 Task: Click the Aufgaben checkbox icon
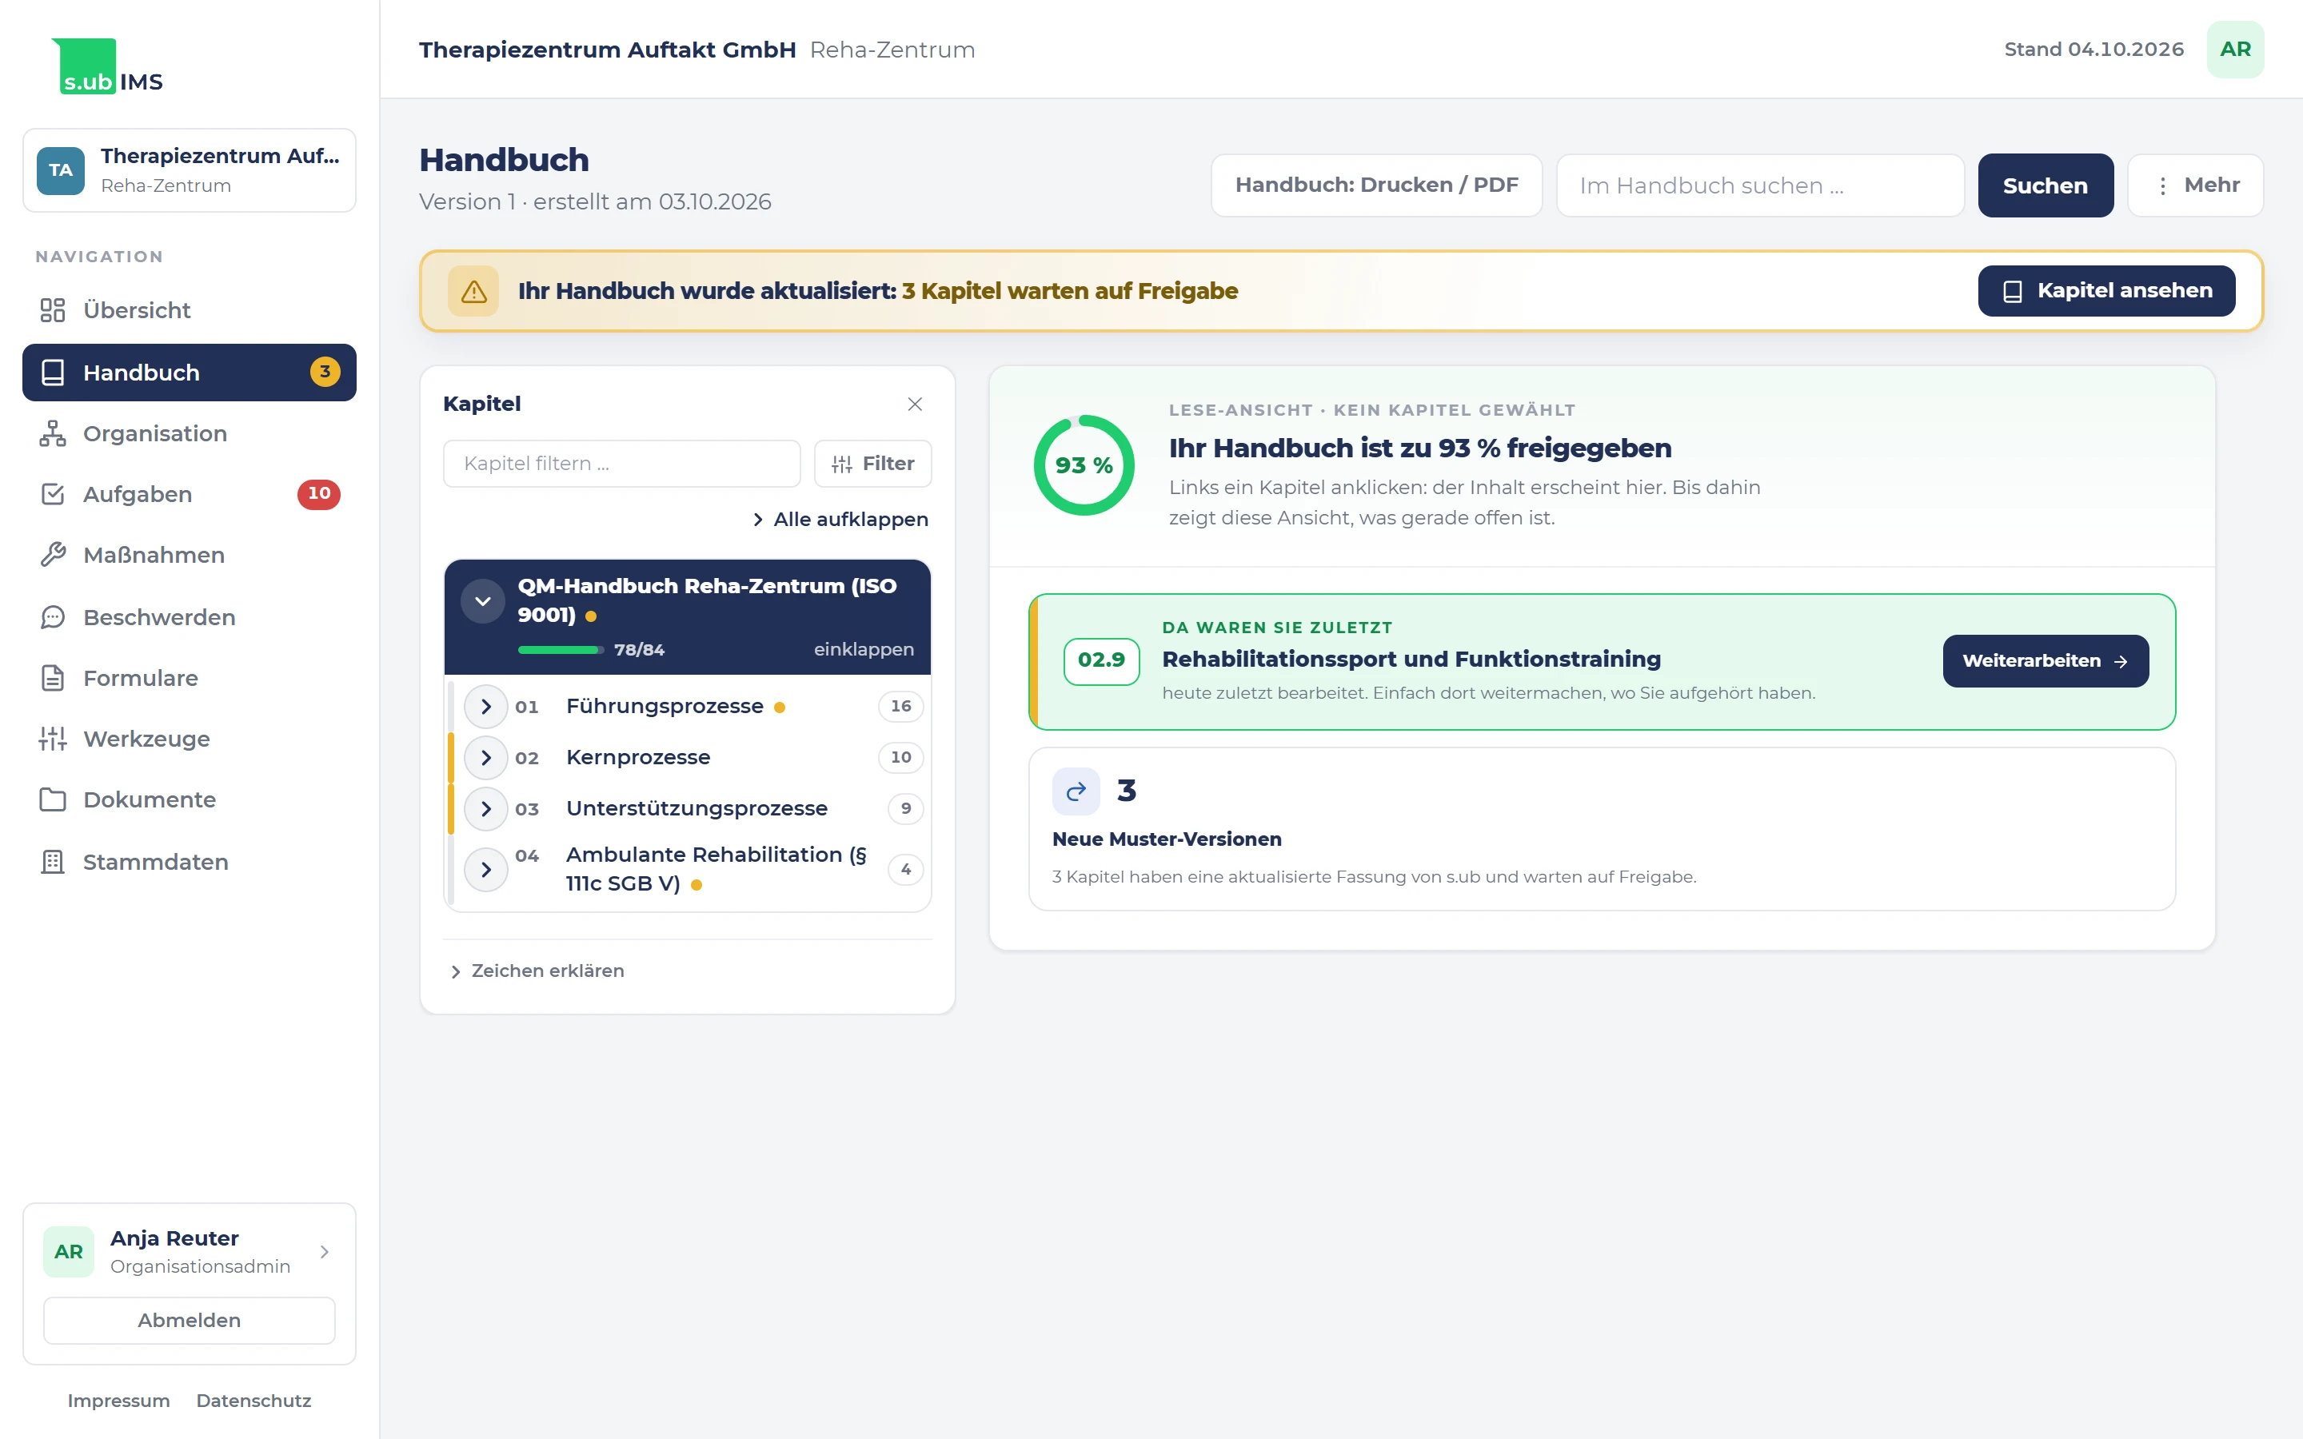tap(52, 494)
